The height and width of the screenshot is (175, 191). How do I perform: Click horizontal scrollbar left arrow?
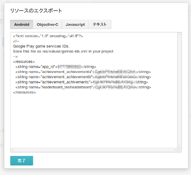(x=13, y=150)
